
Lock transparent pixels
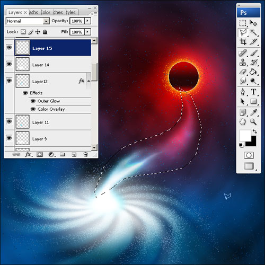23,32
